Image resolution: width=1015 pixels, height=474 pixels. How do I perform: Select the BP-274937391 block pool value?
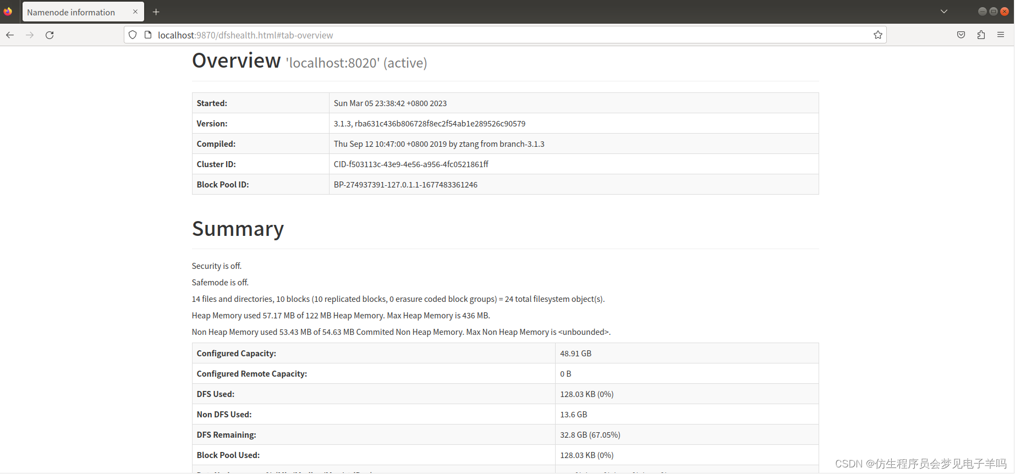tap(405, 185)
